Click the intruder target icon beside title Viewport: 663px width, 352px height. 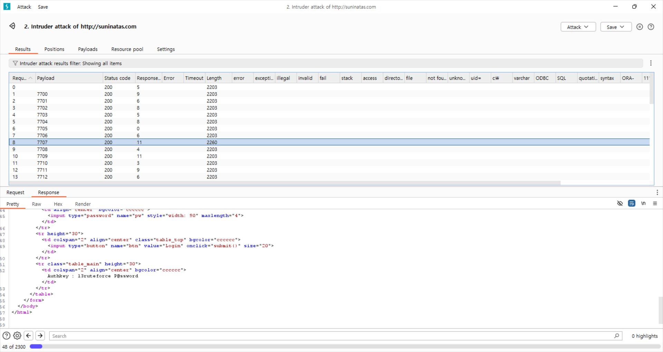pyautogui.click(x=12, y=26)
